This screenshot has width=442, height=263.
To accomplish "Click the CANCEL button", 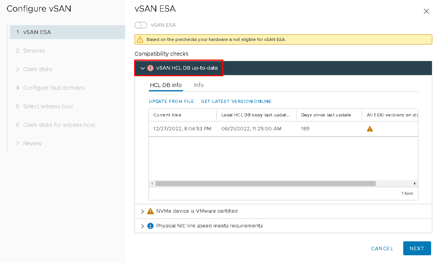I will pos(382,248).
